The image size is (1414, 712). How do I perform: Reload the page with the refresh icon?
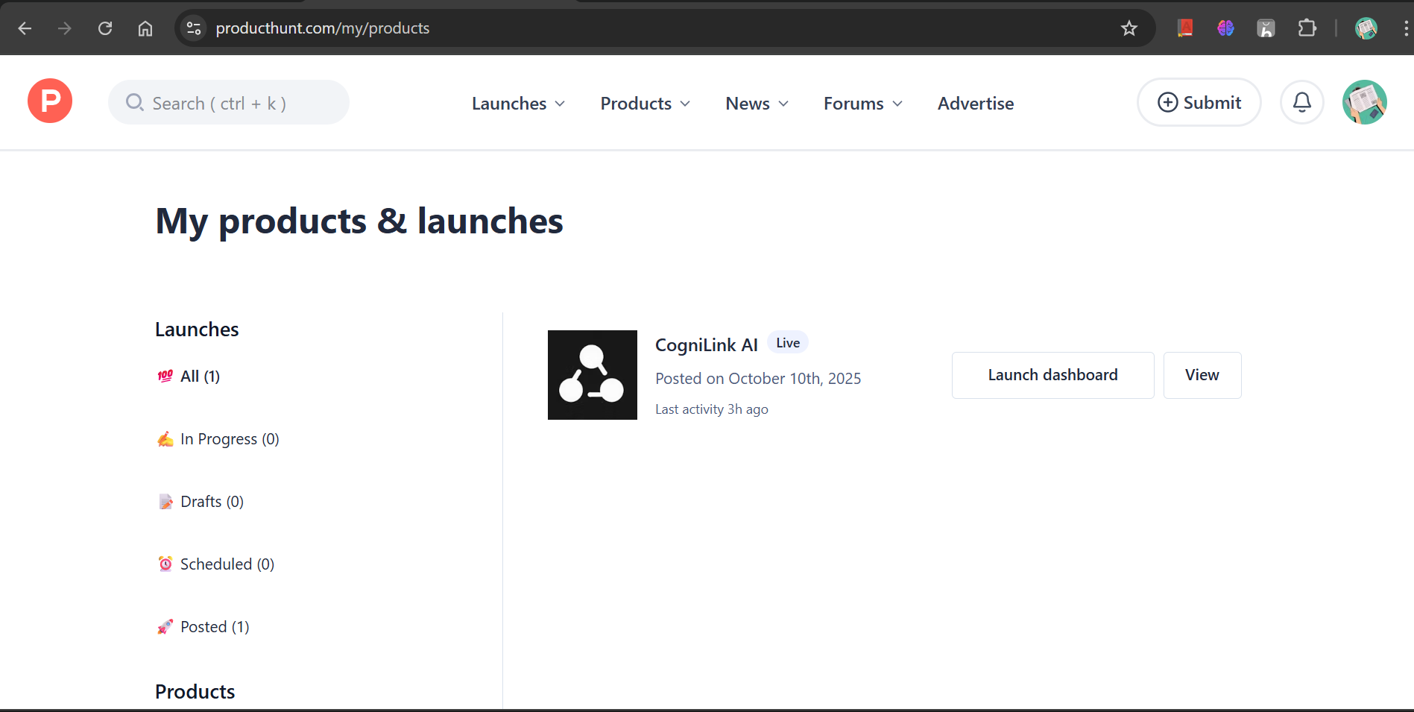(105, 28)
